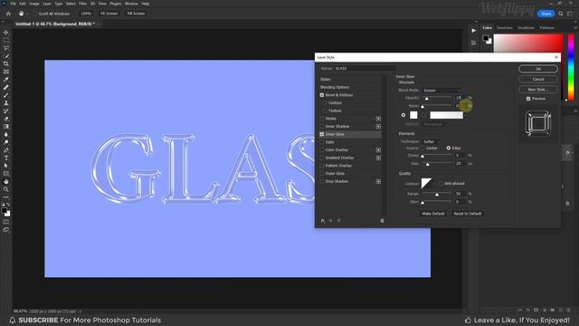Select the Rectangle shape tool

[x=6, y=173]
